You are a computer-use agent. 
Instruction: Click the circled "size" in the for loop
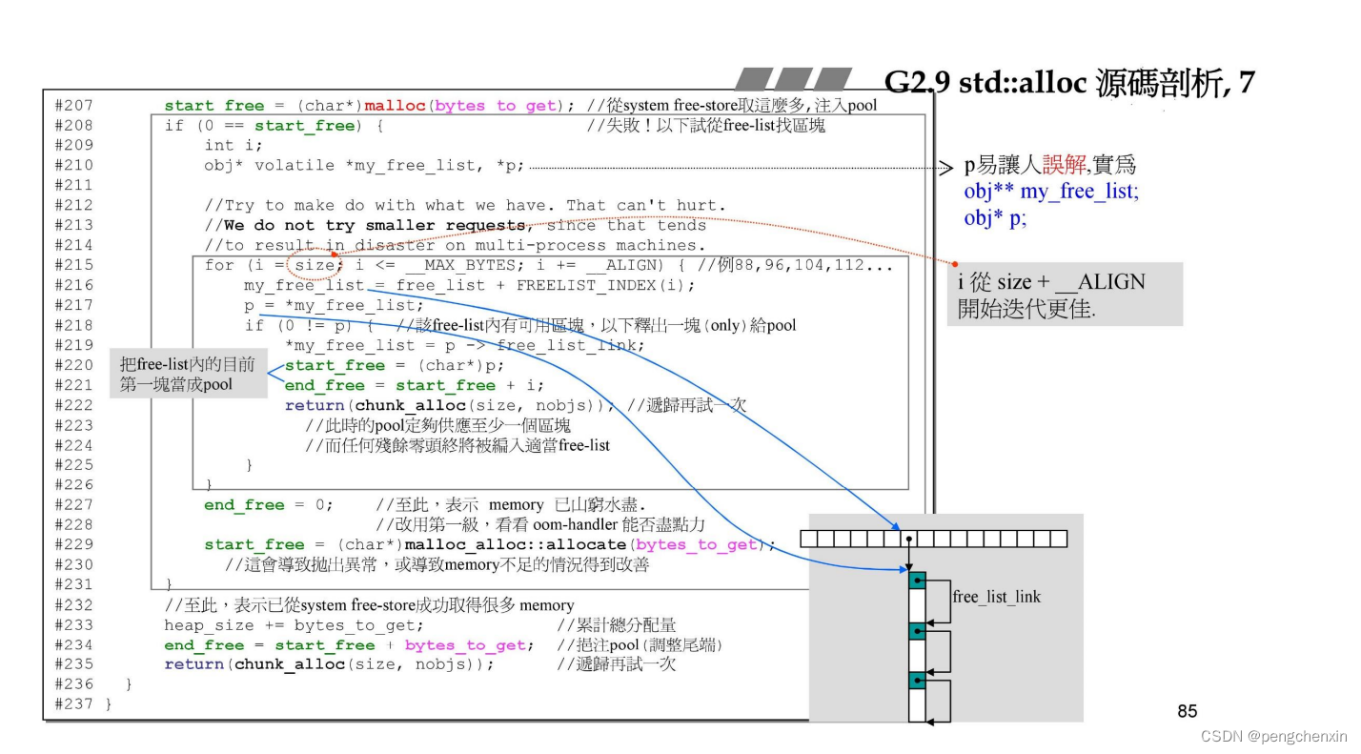point(315,265)
